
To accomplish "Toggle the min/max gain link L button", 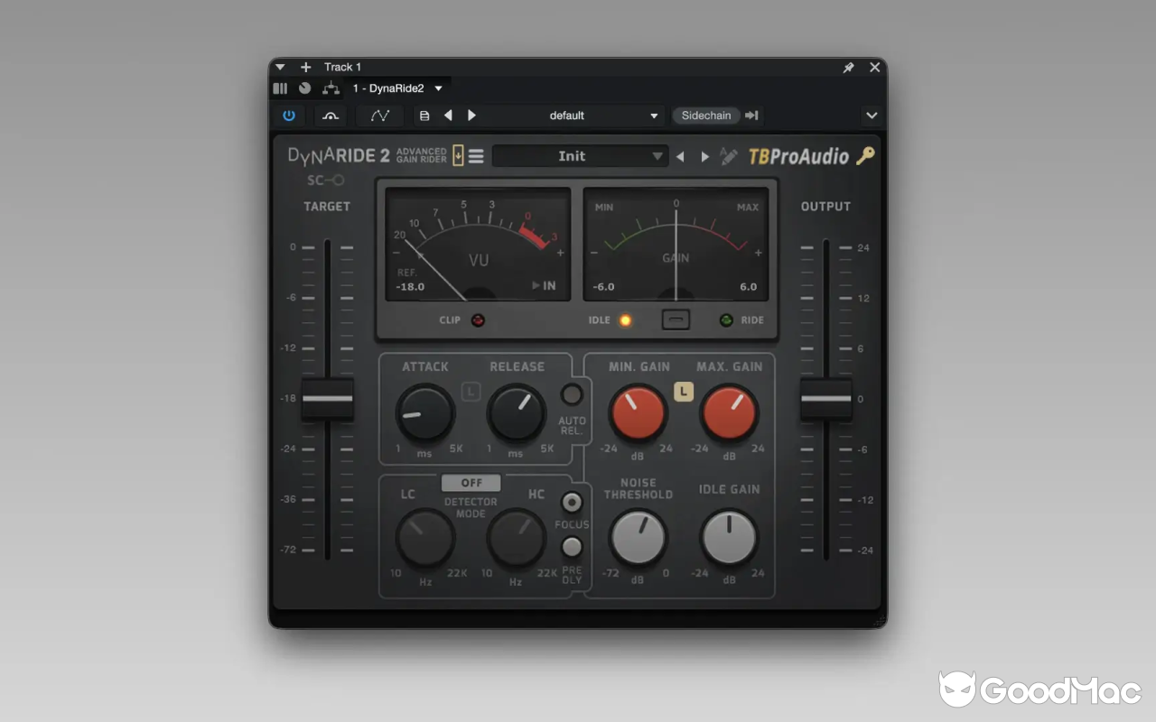I will tap(684, 391).
